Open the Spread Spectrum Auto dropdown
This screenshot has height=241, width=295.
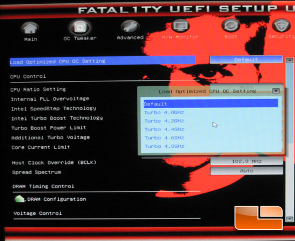tap(247, 171)
